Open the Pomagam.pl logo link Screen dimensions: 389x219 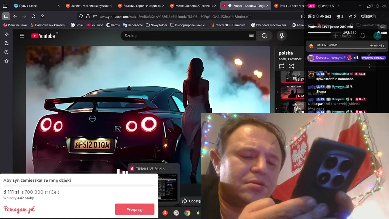(x=19, y=210)
